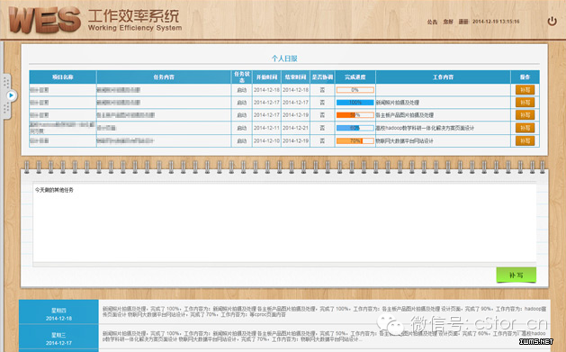Click the green 补写 submit button
566x352 pixels.
pyautogui.click(x=517, y=275)
